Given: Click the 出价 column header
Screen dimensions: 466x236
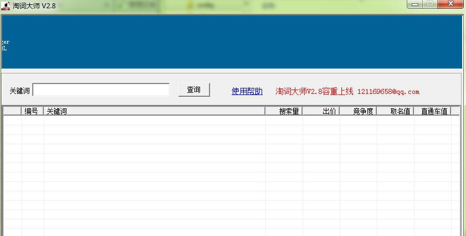Looking at the screenshot, I should 321,111.
